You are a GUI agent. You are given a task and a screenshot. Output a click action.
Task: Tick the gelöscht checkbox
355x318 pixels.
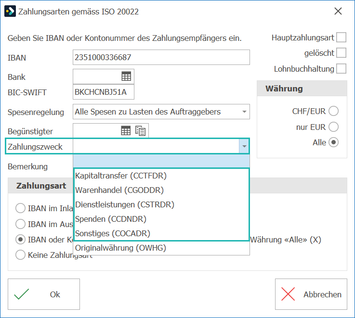(341, 53)
